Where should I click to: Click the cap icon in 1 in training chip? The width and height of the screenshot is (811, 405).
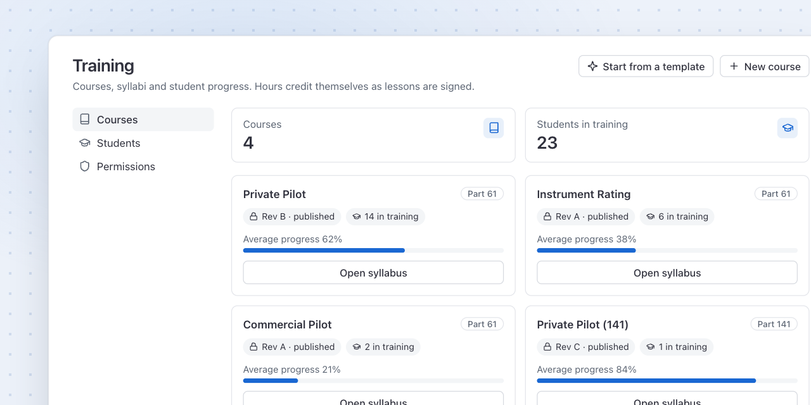click(x=650, y=347)
